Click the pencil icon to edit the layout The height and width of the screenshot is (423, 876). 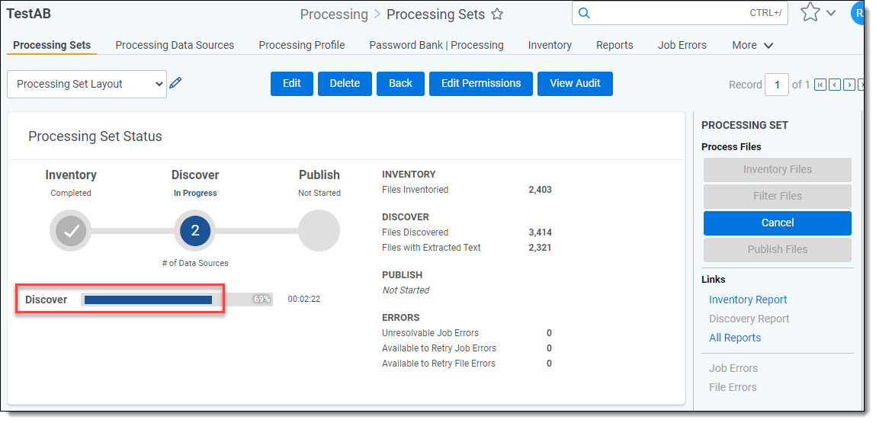[x=175, y=84]
